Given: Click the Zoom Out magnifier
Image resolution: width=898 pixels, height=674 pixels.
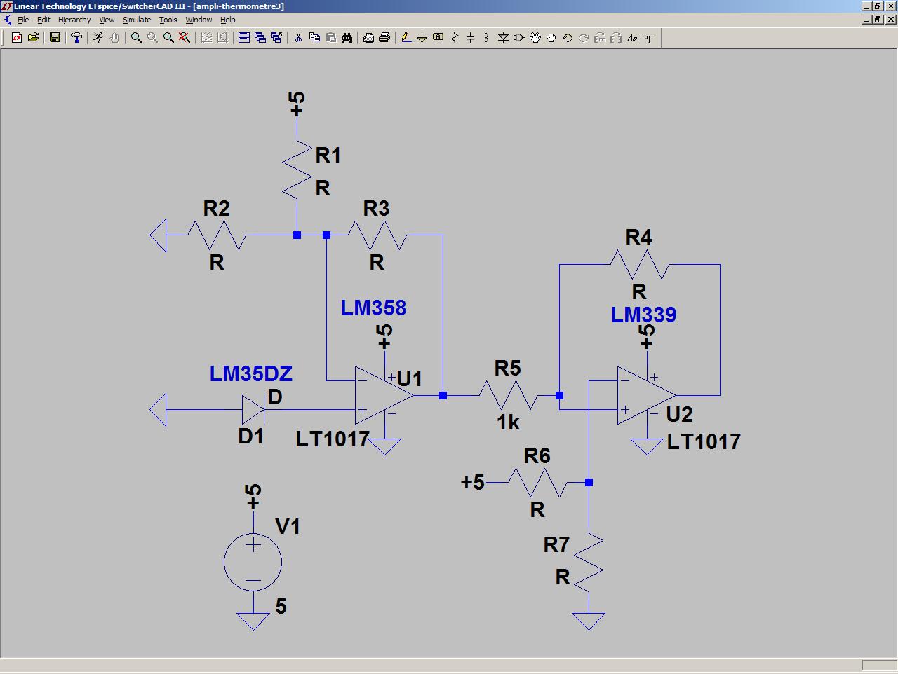Looking at the screenshot, I should point(168,38).
